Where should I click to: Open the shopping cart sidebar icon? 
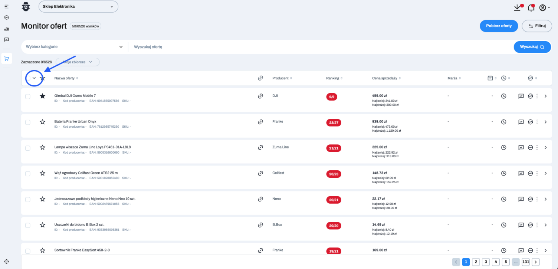click(6, 58)
